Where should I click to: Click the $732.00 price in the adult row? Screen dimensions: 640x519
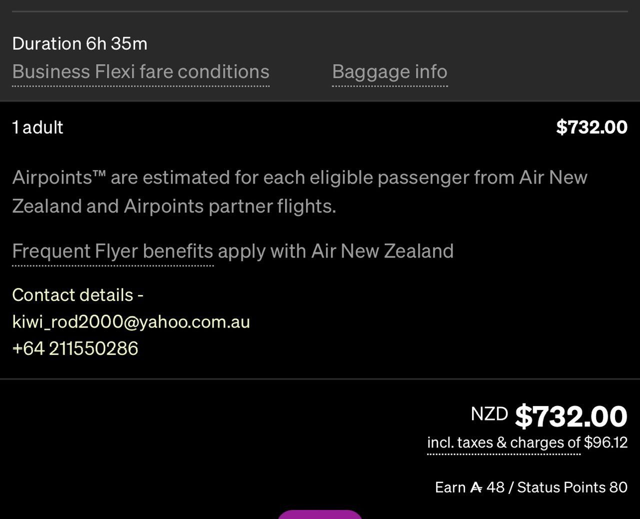[591, 127]
